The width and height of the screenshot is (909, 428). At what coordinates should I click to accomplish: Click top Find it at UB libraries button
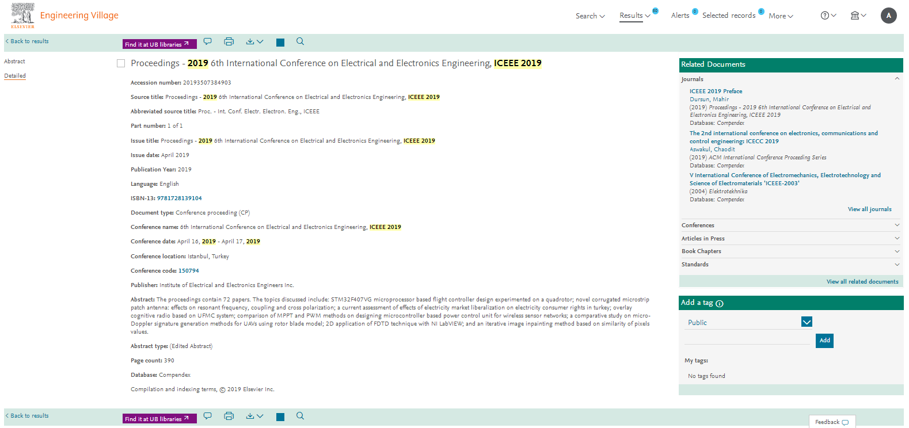point(159,44)
